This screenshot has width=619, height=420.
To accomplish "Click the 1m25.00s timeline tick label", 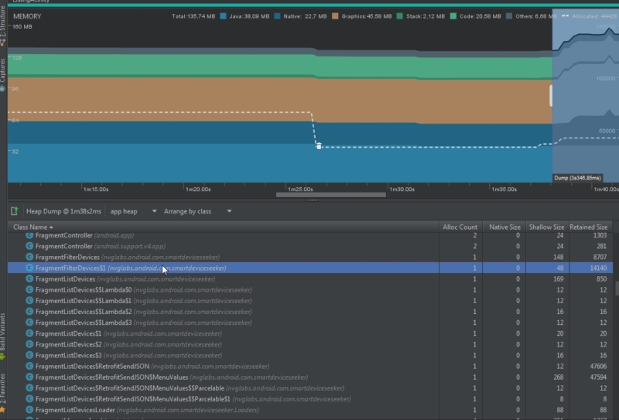I will click(x=300, y=190).
